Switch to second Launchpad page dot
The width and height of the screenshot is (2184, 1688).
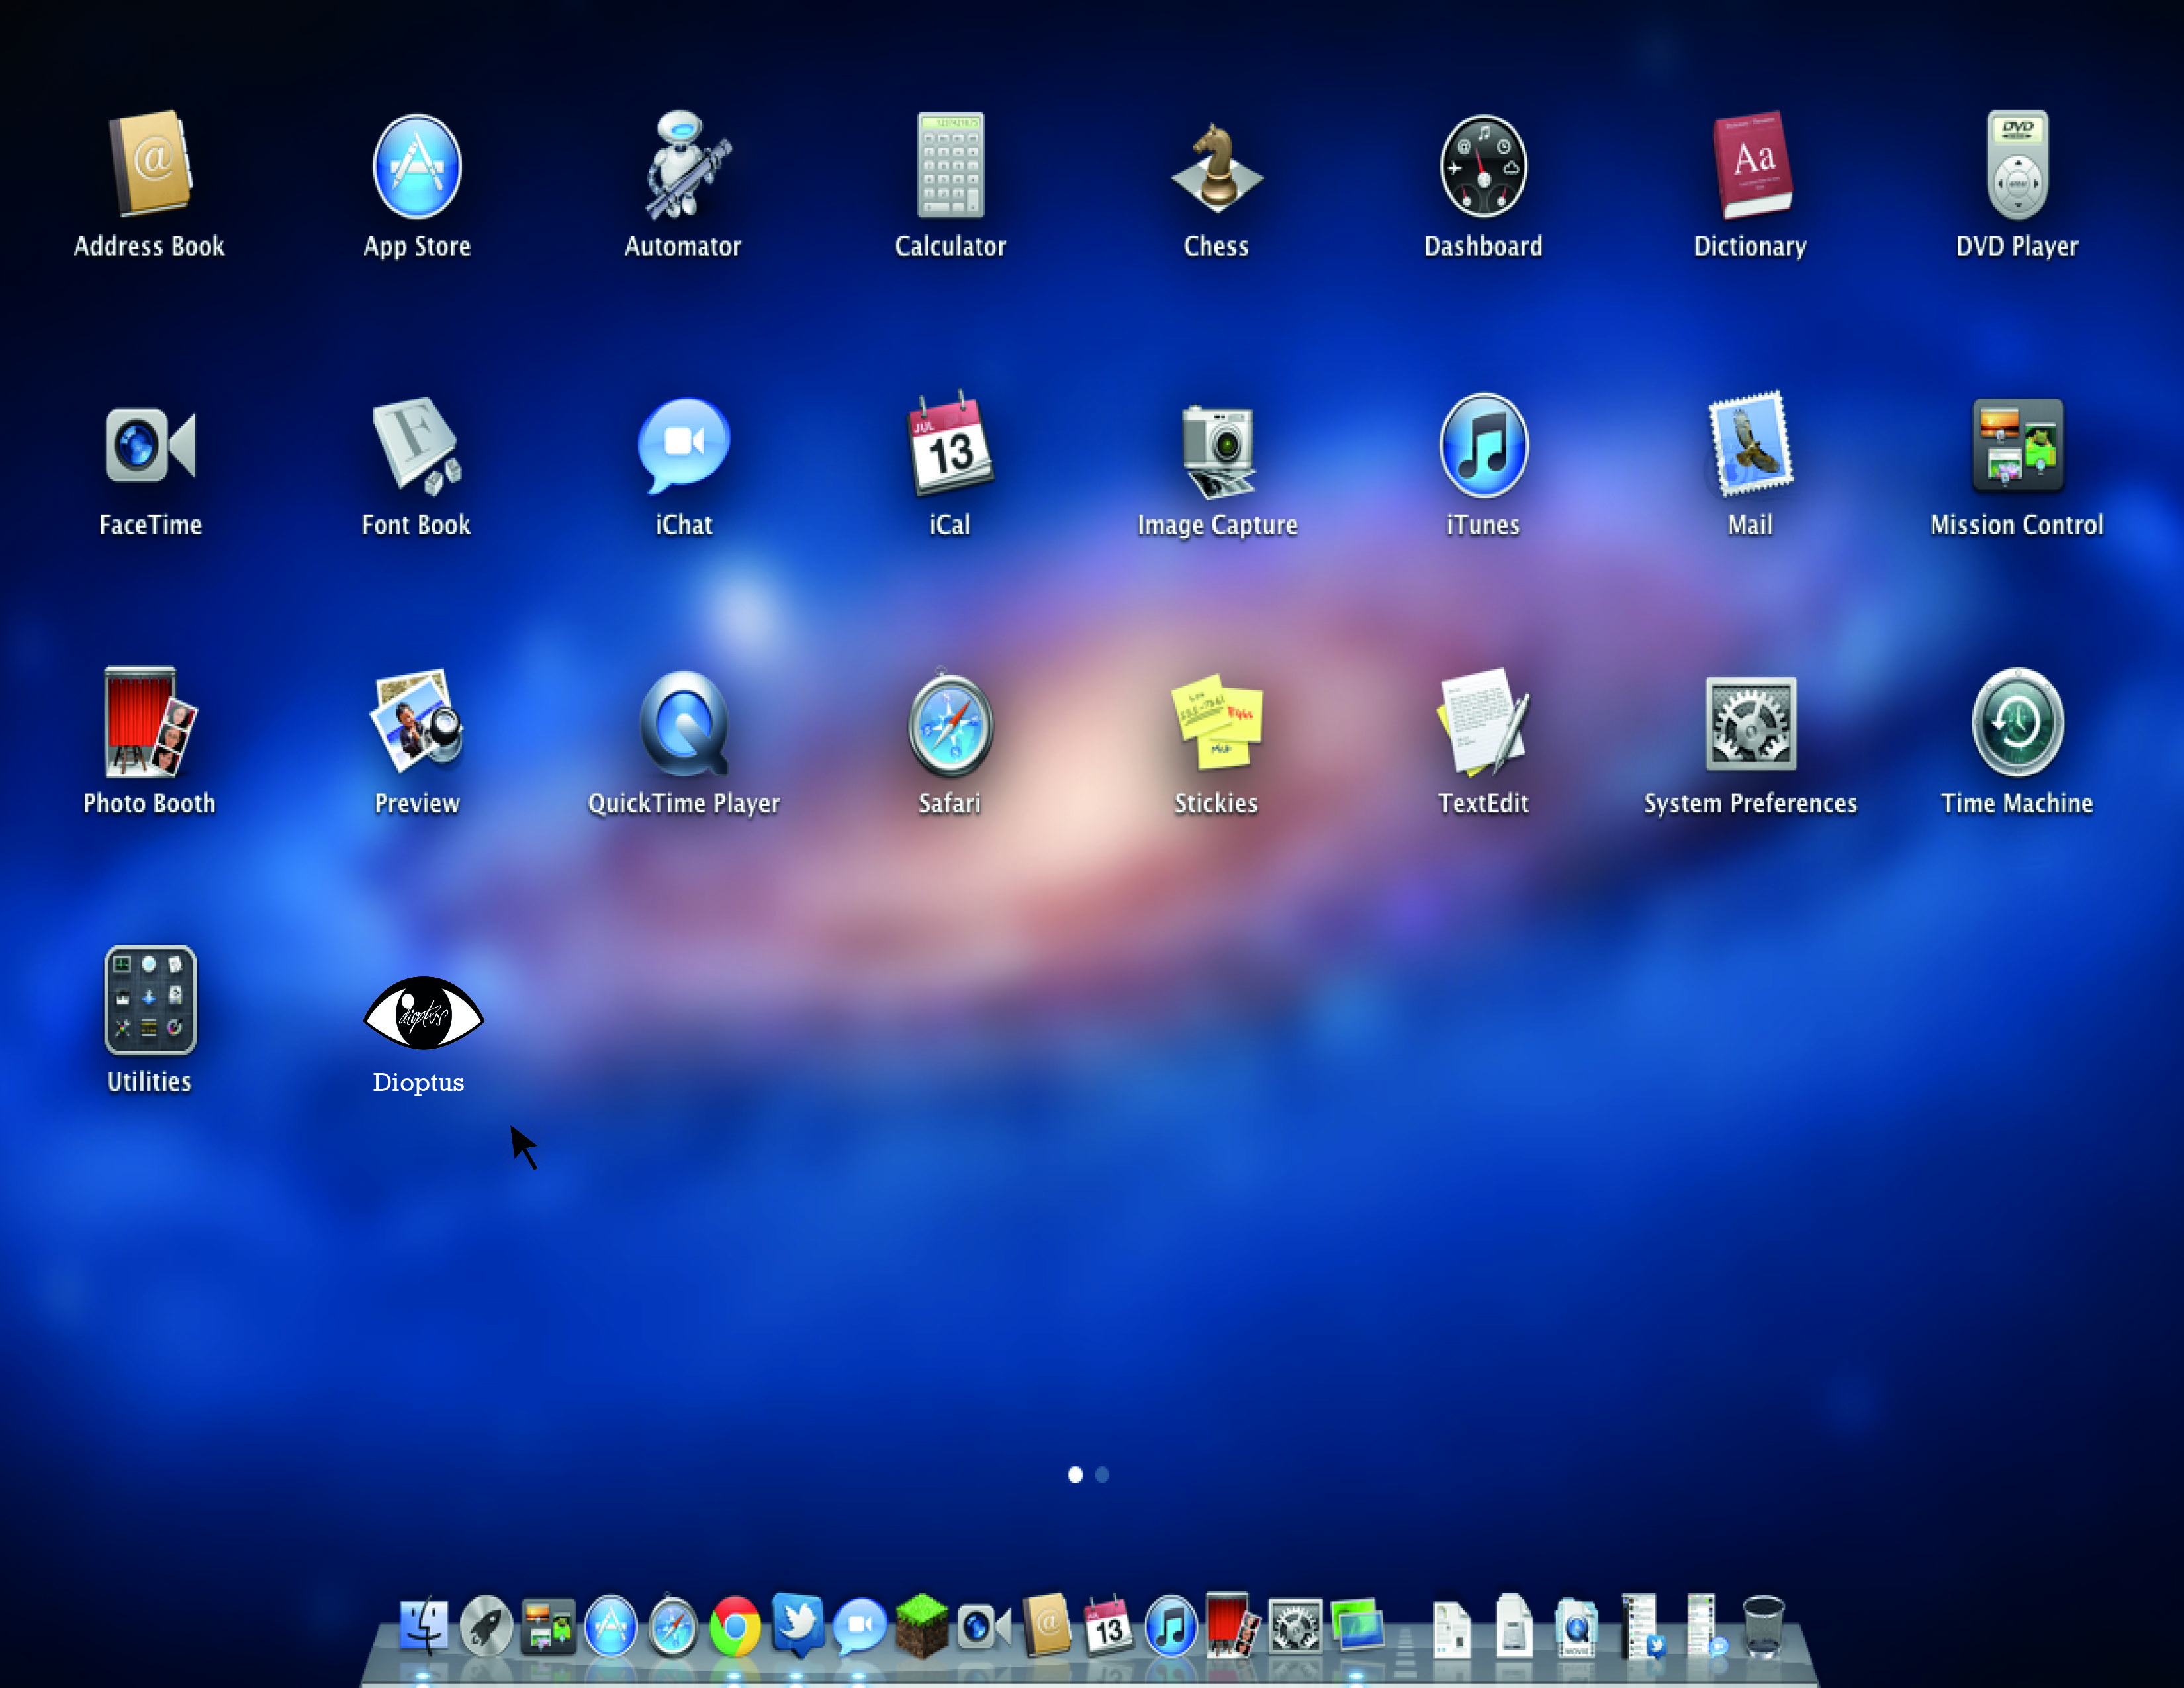[x=1102, y=1475]
